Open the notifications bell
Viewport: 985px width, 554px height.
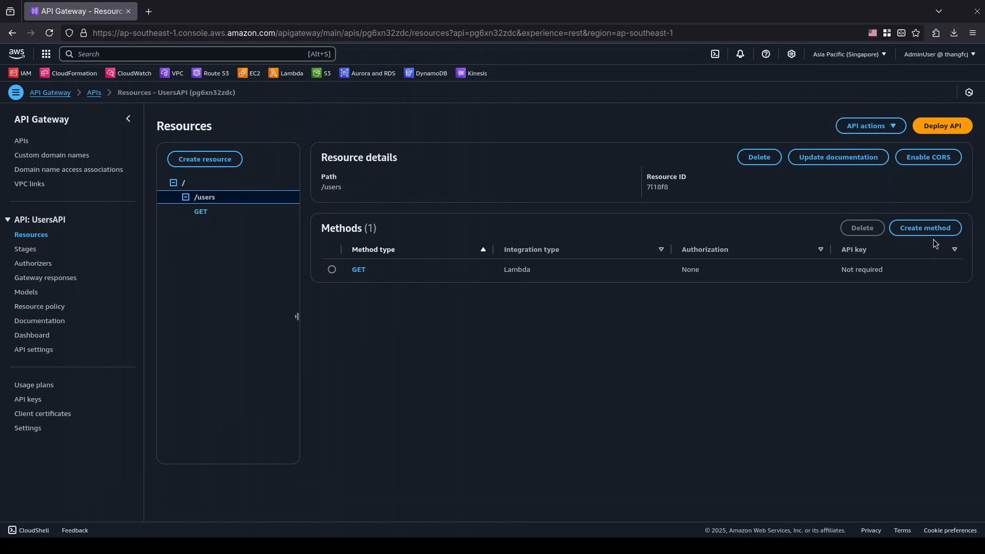(740, 54)
